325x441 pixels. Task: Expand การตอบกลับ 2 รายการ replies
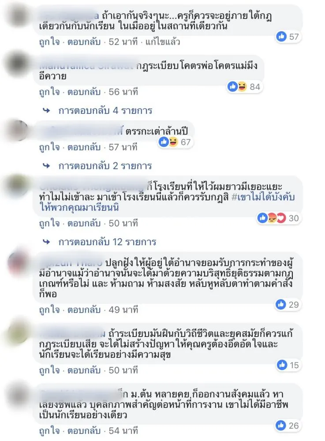click(x=105, y=166)
